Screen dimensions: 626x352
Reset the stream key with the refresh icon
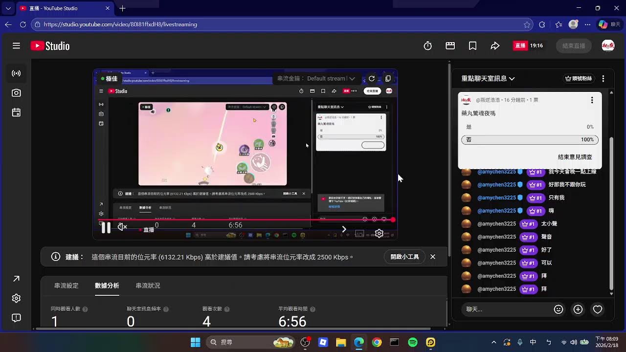click(372, 78)
